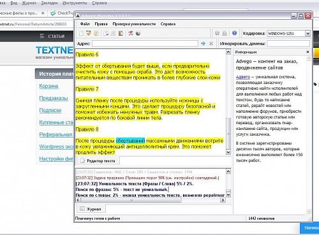Click right arrow of log horizontal scrollbar
Screen dimensions: 319x235
(223, 200)
